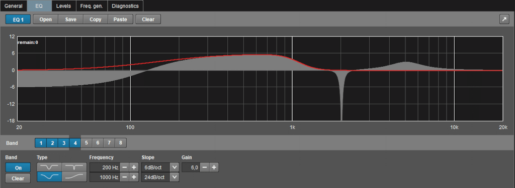Viewport: 515px width, 188px height.
Task: Select band 5
Action: (x=87, y=143)
